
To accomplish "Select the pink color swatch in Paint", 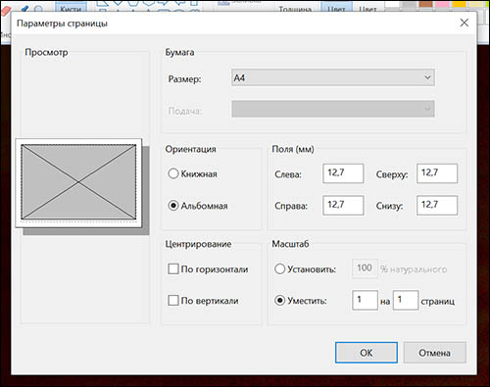I will 443,4.
